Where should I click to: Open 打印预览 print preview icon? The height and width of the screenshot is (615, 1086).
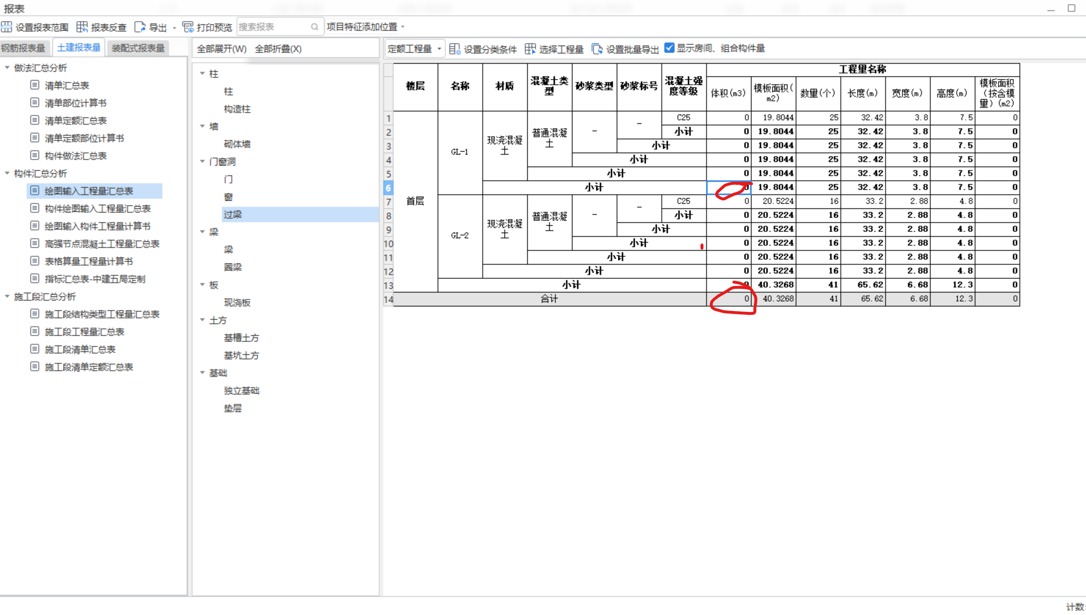[x=188, y=27]
